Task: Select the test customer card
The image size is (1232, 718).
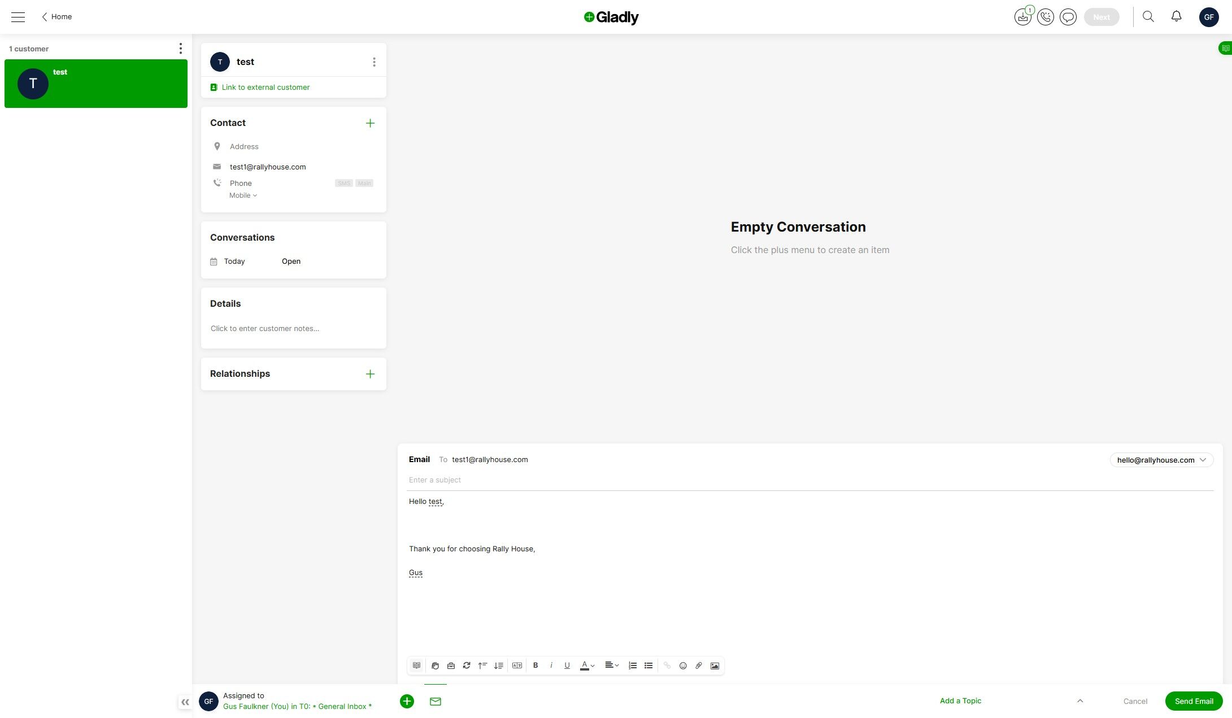Action: click(x=96, y=84)
